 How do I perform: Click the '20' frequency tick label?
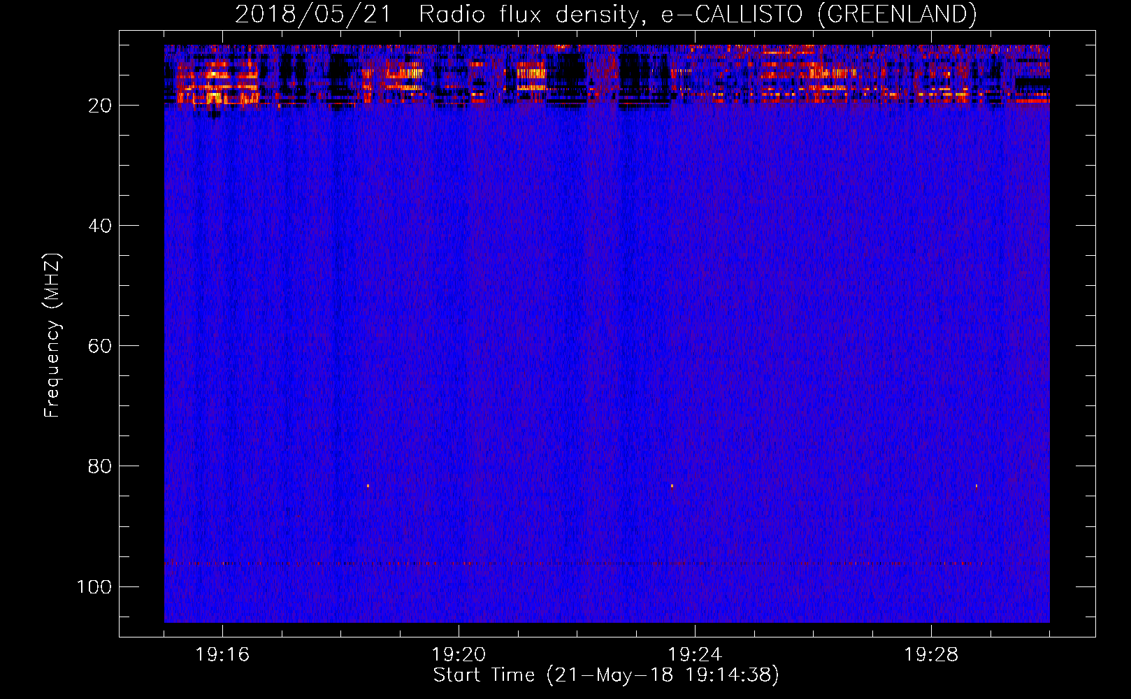[x=100, y=106]
